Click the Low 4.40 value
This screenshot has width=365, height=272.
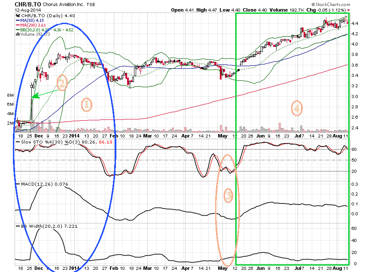click(230, 10)
